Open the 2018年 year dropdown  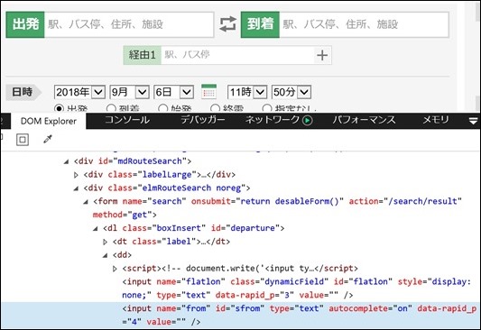pyautogui.click(x=79, y=92)
